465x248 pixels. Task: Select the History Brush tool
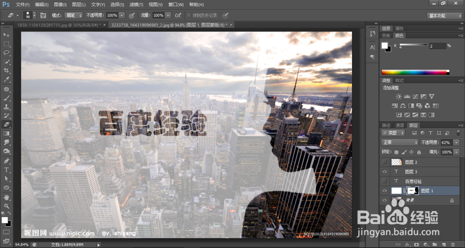[7, 116]
